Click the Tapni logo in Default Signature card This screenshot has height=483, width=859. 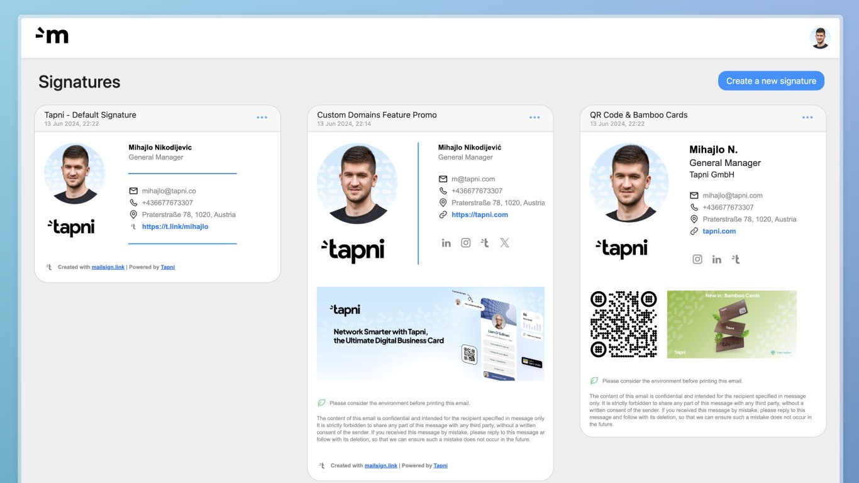click(71, 228)
